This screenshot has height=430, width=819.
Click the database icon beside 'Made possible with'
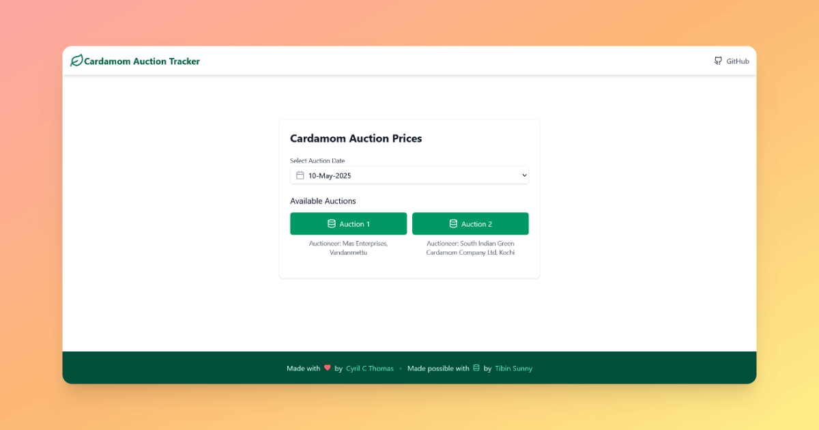476,368
